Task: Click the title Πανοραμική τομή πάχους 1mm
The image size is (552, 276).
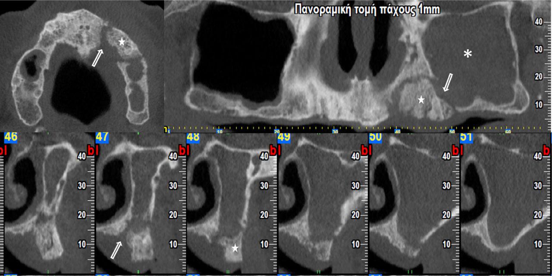Action: point(367,9)
